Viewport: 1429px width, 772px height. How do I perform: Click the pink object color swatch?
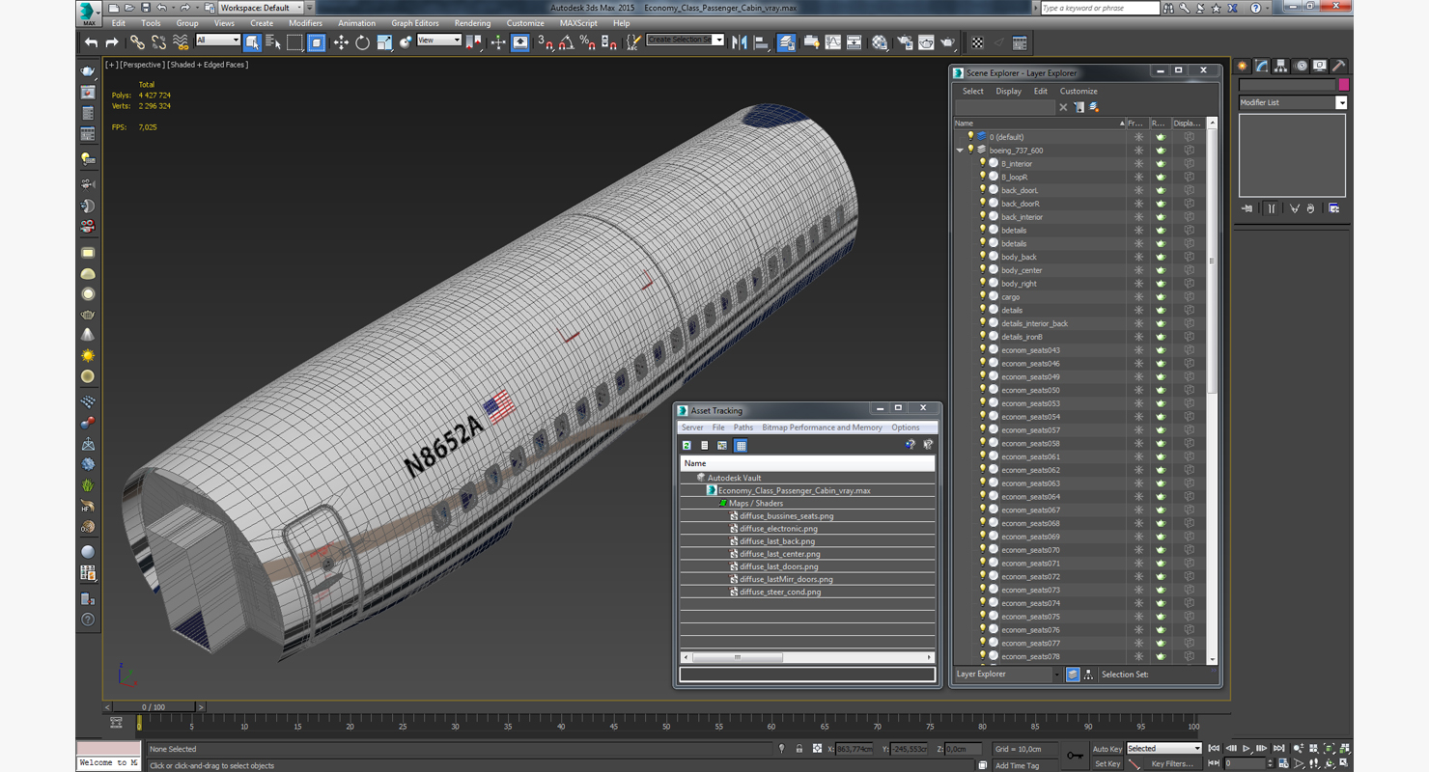coord(1343,85)
